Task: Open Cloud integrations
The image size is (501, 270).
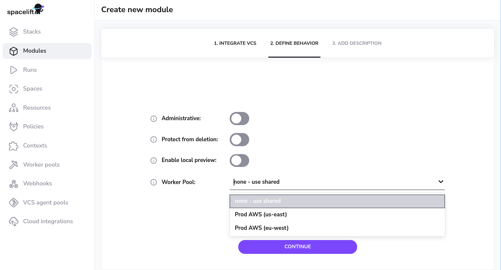Action: (48, 221)
